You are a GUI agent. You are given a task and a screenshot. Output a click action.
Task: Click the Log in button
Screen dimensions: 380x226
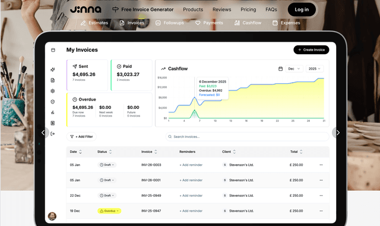click(302, 10)
